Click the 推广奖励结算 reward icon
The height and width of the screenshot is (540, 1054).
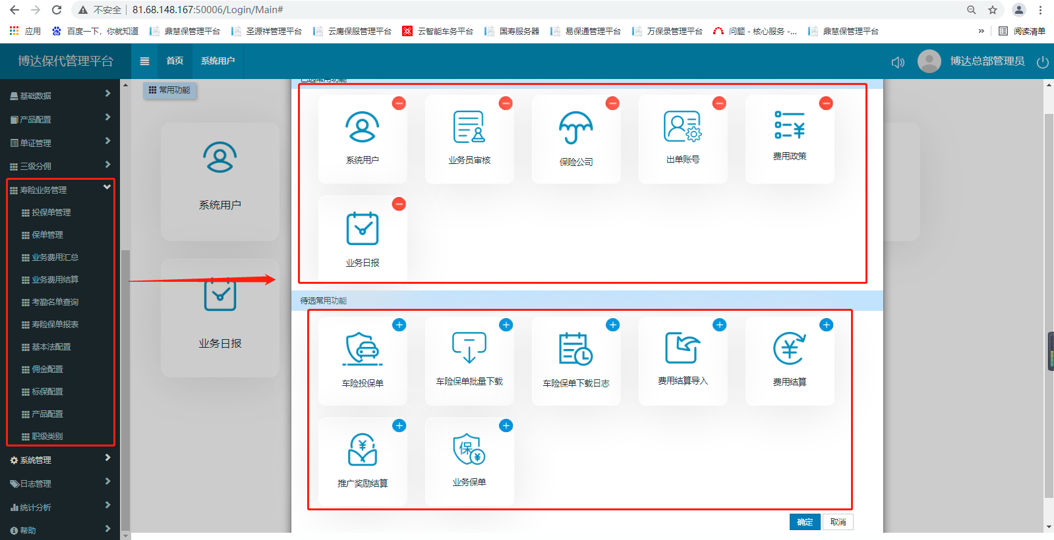[x=363, y=450]
